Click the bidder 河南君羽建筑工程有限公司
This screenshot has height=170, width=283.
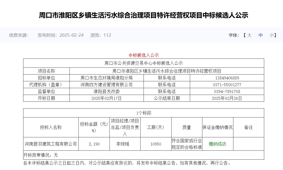coord(50,144)
